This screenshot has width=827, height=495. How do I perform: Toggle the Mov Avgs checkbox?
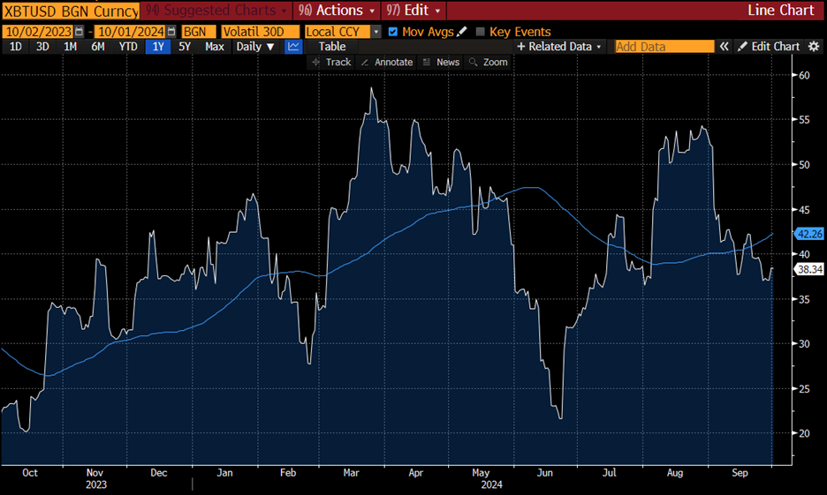click(x=392, y=32)
